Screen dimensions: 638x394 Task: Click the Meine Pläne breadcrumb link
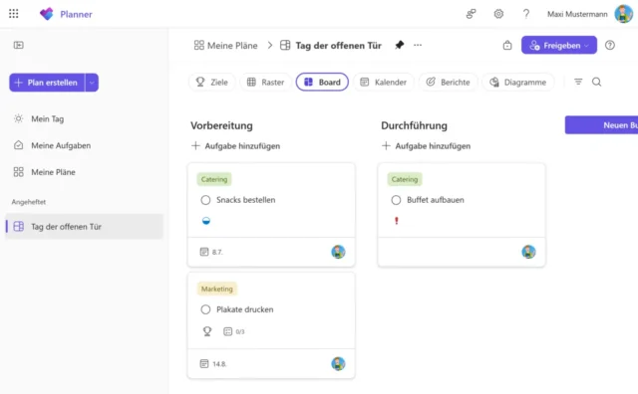pos(226,45)
